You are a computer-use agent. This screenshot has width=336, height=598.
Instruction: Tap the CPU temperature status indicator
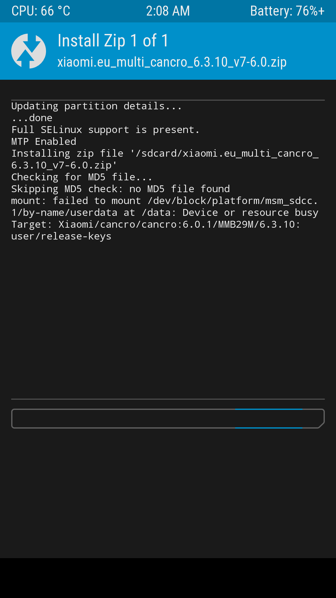pos(41,11)
